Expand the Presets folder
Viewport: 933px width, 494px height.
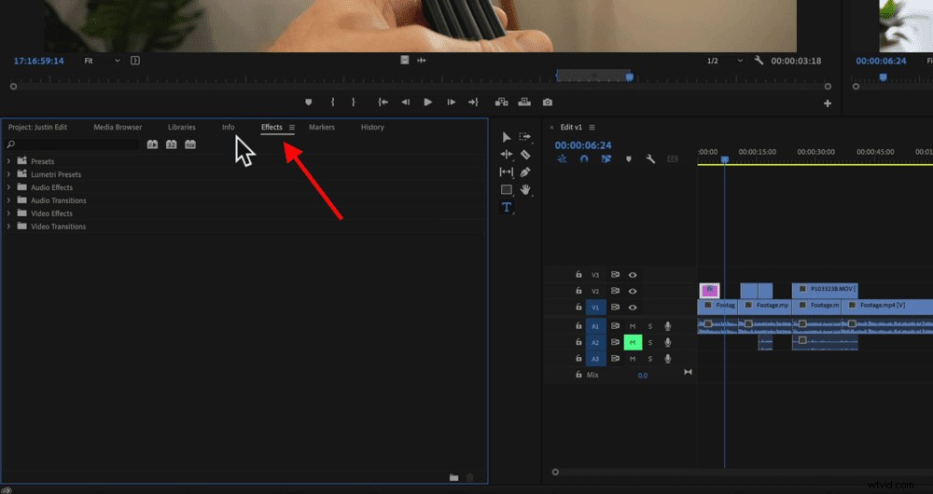point(8,161)
